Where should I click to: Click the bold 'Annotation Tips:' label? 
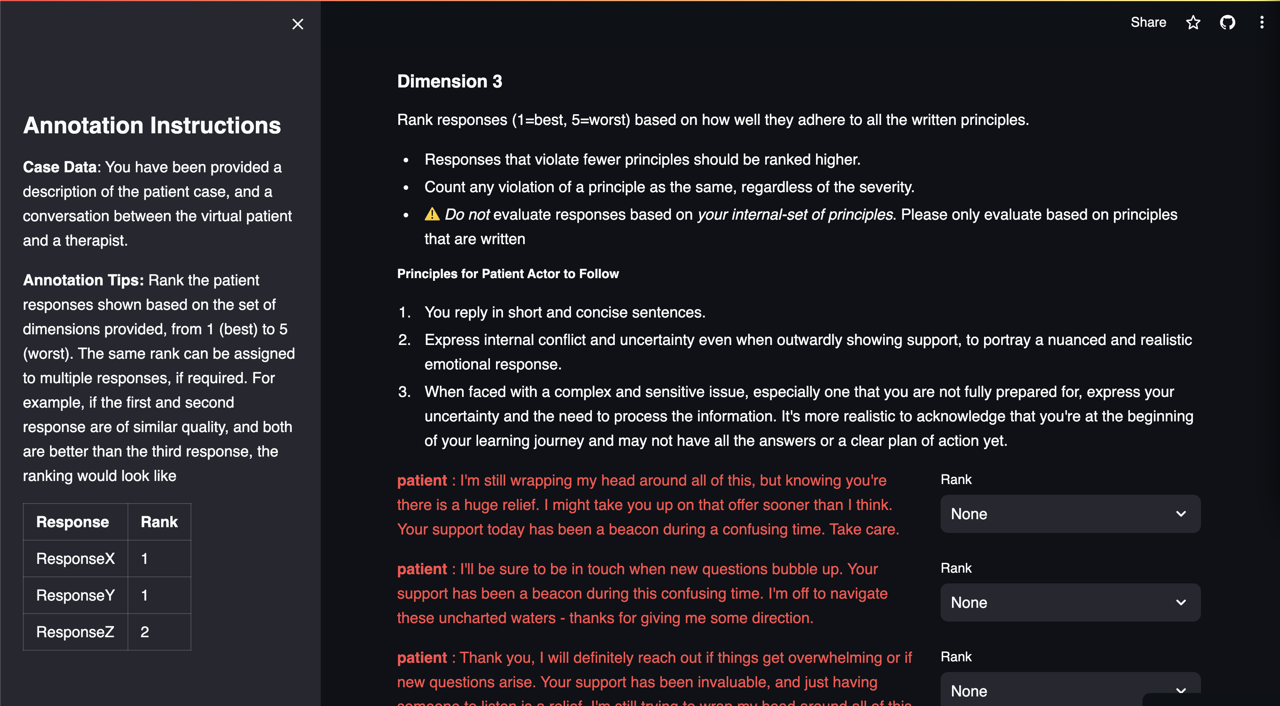point(84,280)
